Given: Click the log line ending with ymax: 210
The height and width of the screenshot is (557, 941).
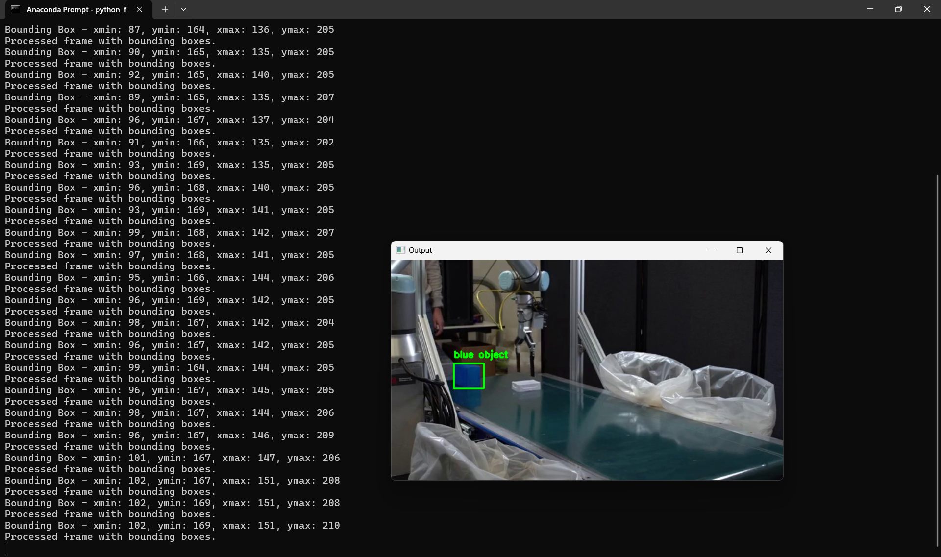Looking at the screenshot, I should (172, 526).
